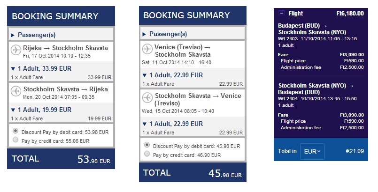Click the airplane icon beside Stockholm Skavsta → Rijeka

16,91
